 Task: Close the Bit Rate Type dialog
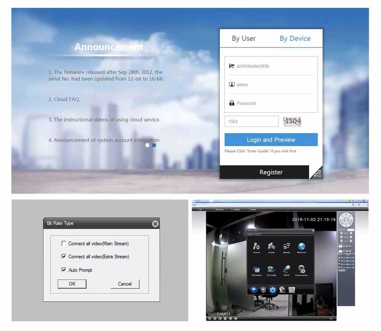(155, 224)
